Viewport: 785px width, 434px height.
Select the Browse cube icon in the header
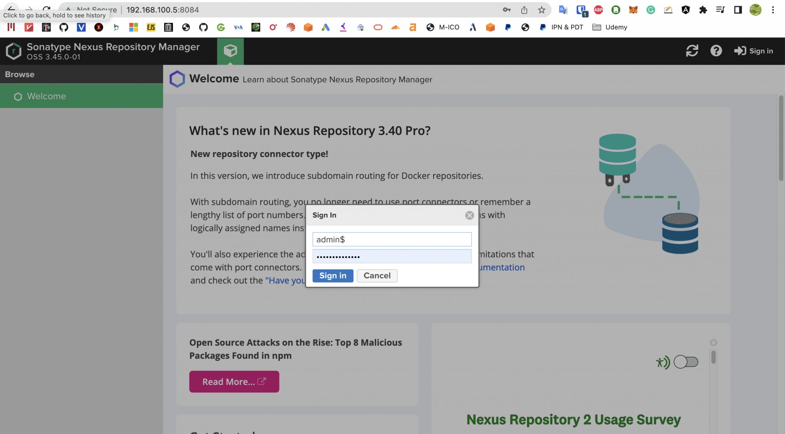pos(230,51)
